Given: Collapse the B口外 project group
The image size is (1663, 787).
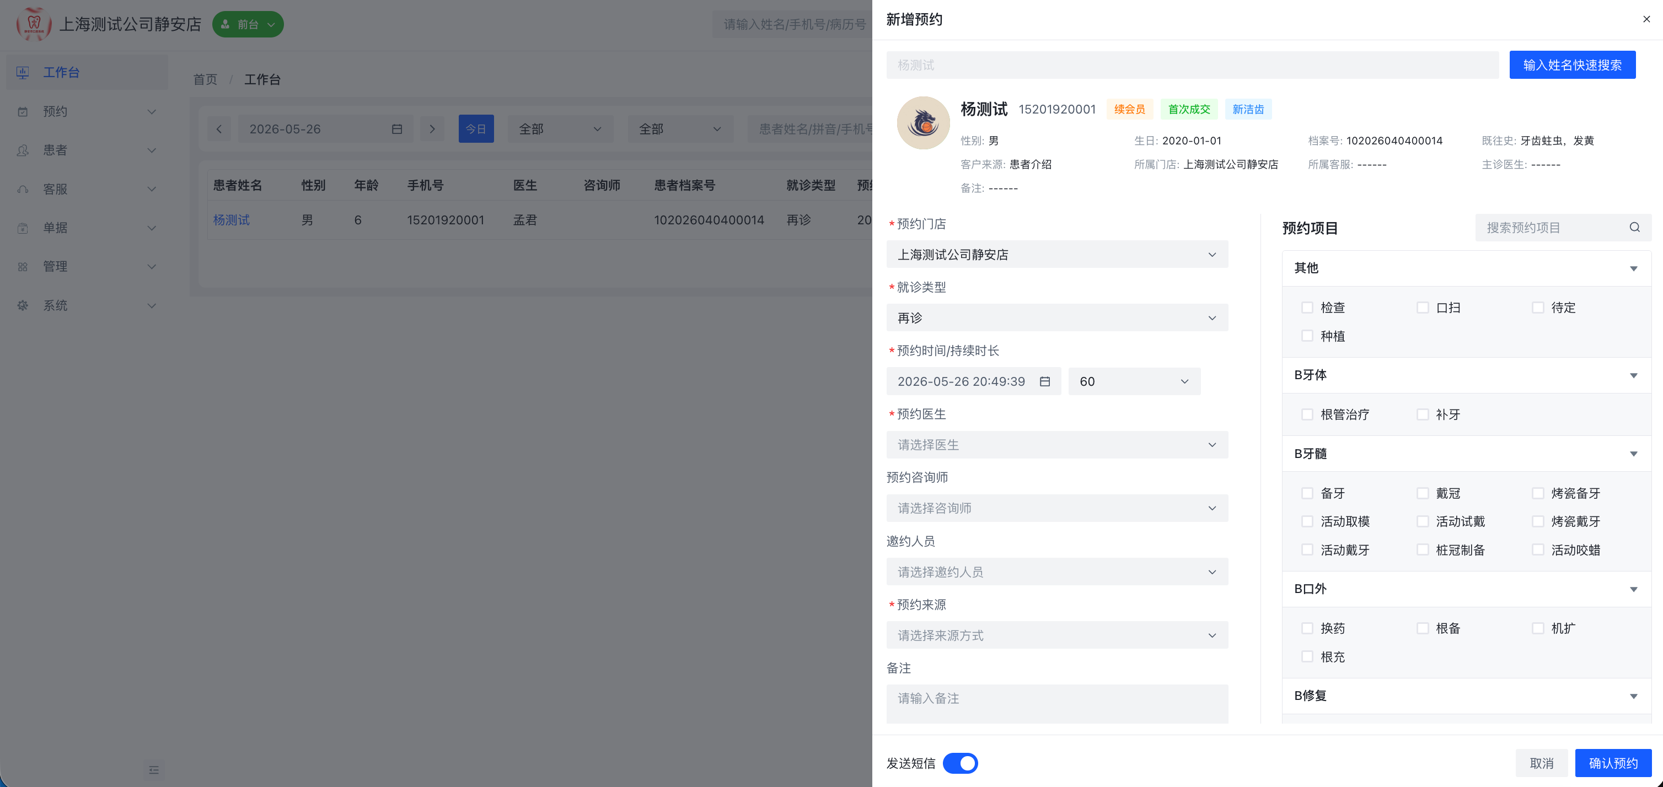Looking at the screenshot, I should [x=1633, y=590].
